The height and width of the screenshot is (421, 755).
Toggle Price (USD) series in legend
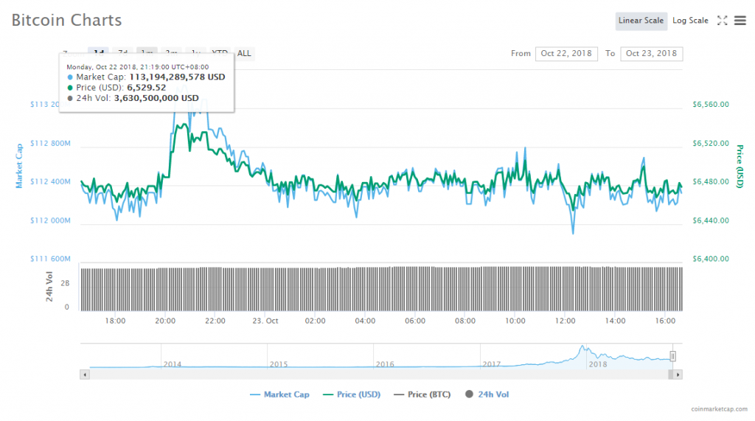click(x=352, y=394)
